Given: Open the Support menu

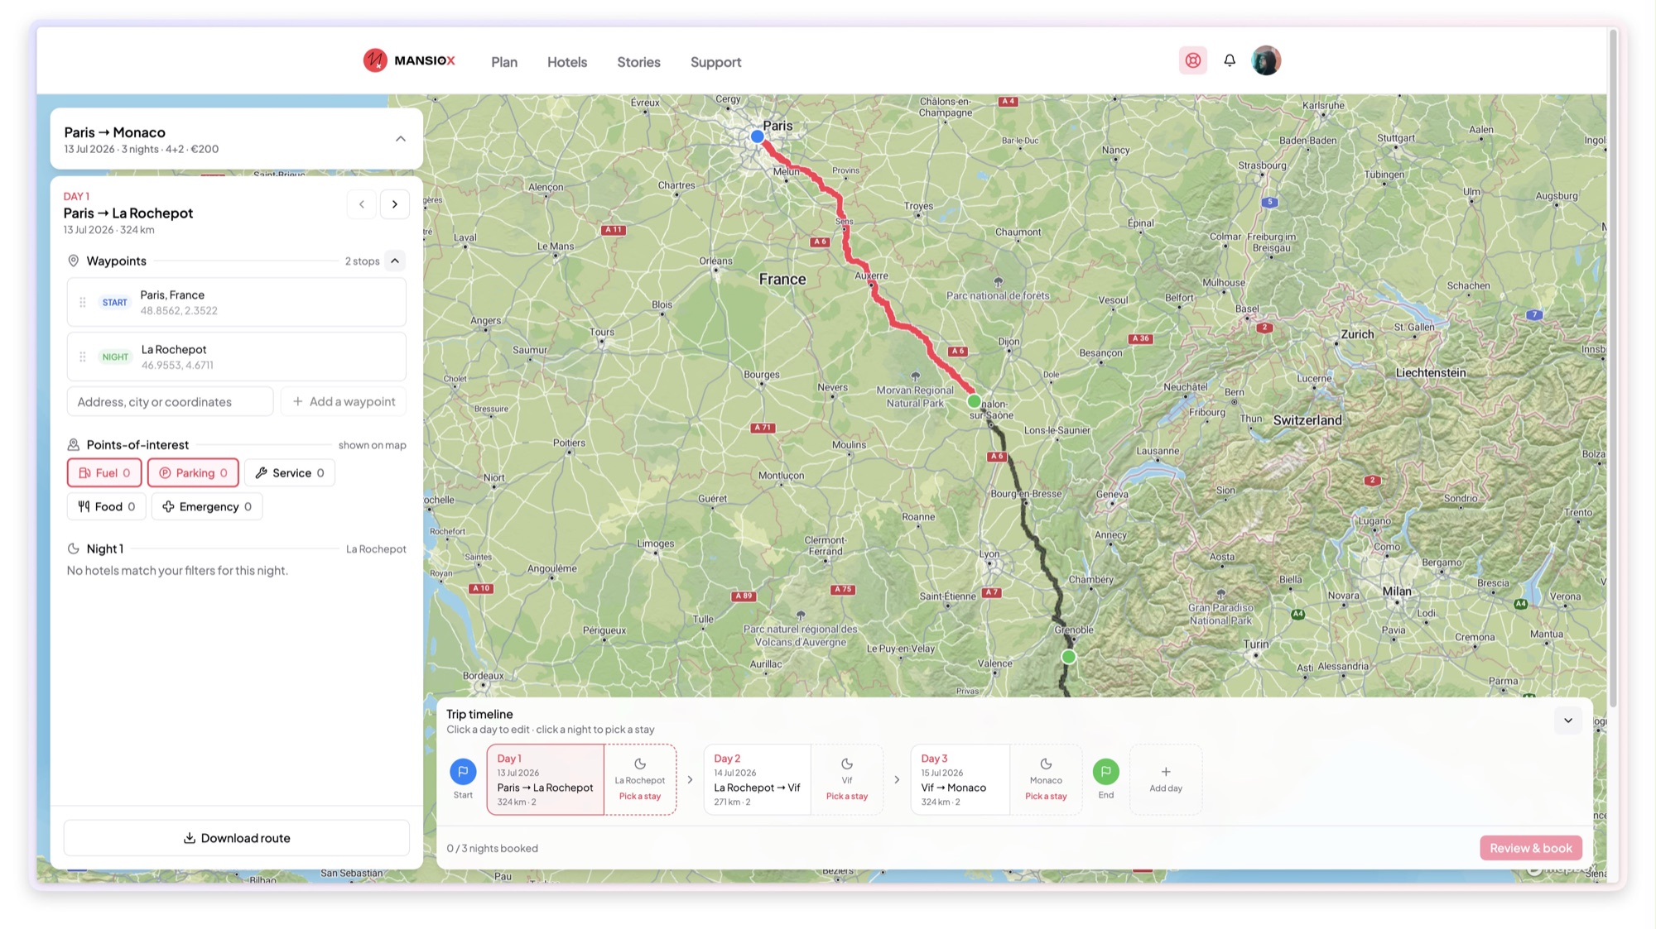Looking at the screenshot, I should [x=715, y=62].
